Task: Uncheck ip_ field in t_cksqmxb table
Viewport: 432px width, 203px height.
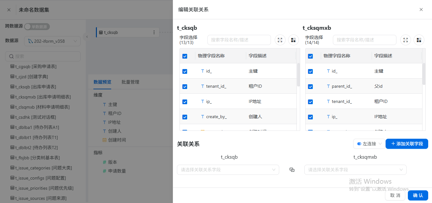Action: point(311,117)
